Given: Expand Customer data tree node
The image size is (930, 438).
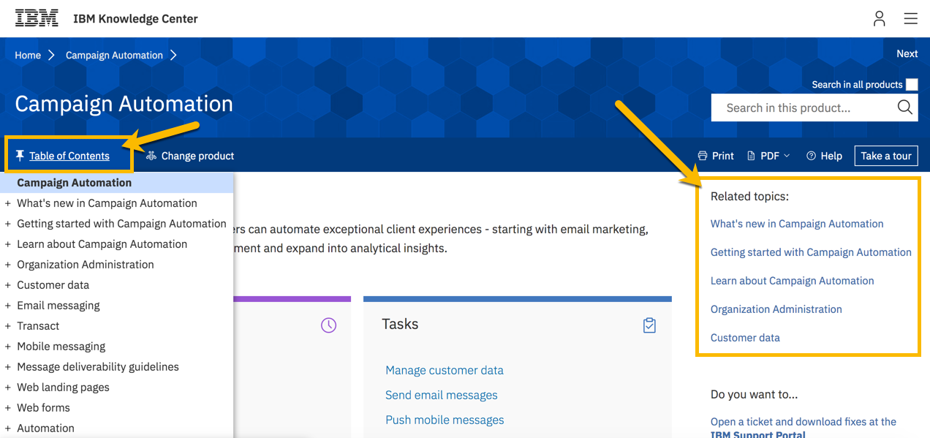Looking at the screenshot, I should point(7,285).
